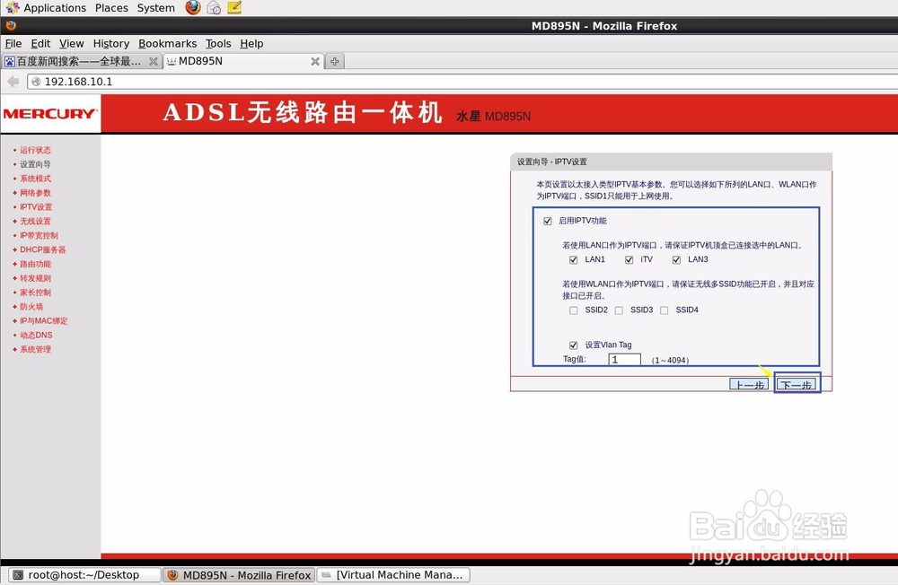Image resolution: width=898 pixels, height=585 pixels.
Task: Open IP带宽控制 in the sidebar
Action: coord(39,235)
